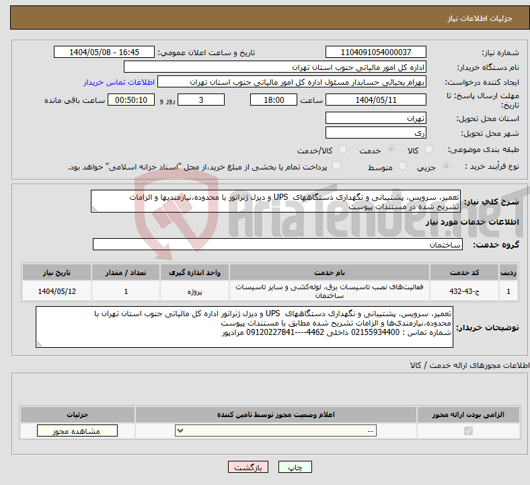The image size is (530, 485).
Task: Toggle the اسناد خزانه اسلامی payment checkbox
Action: (x=336, y=165)
